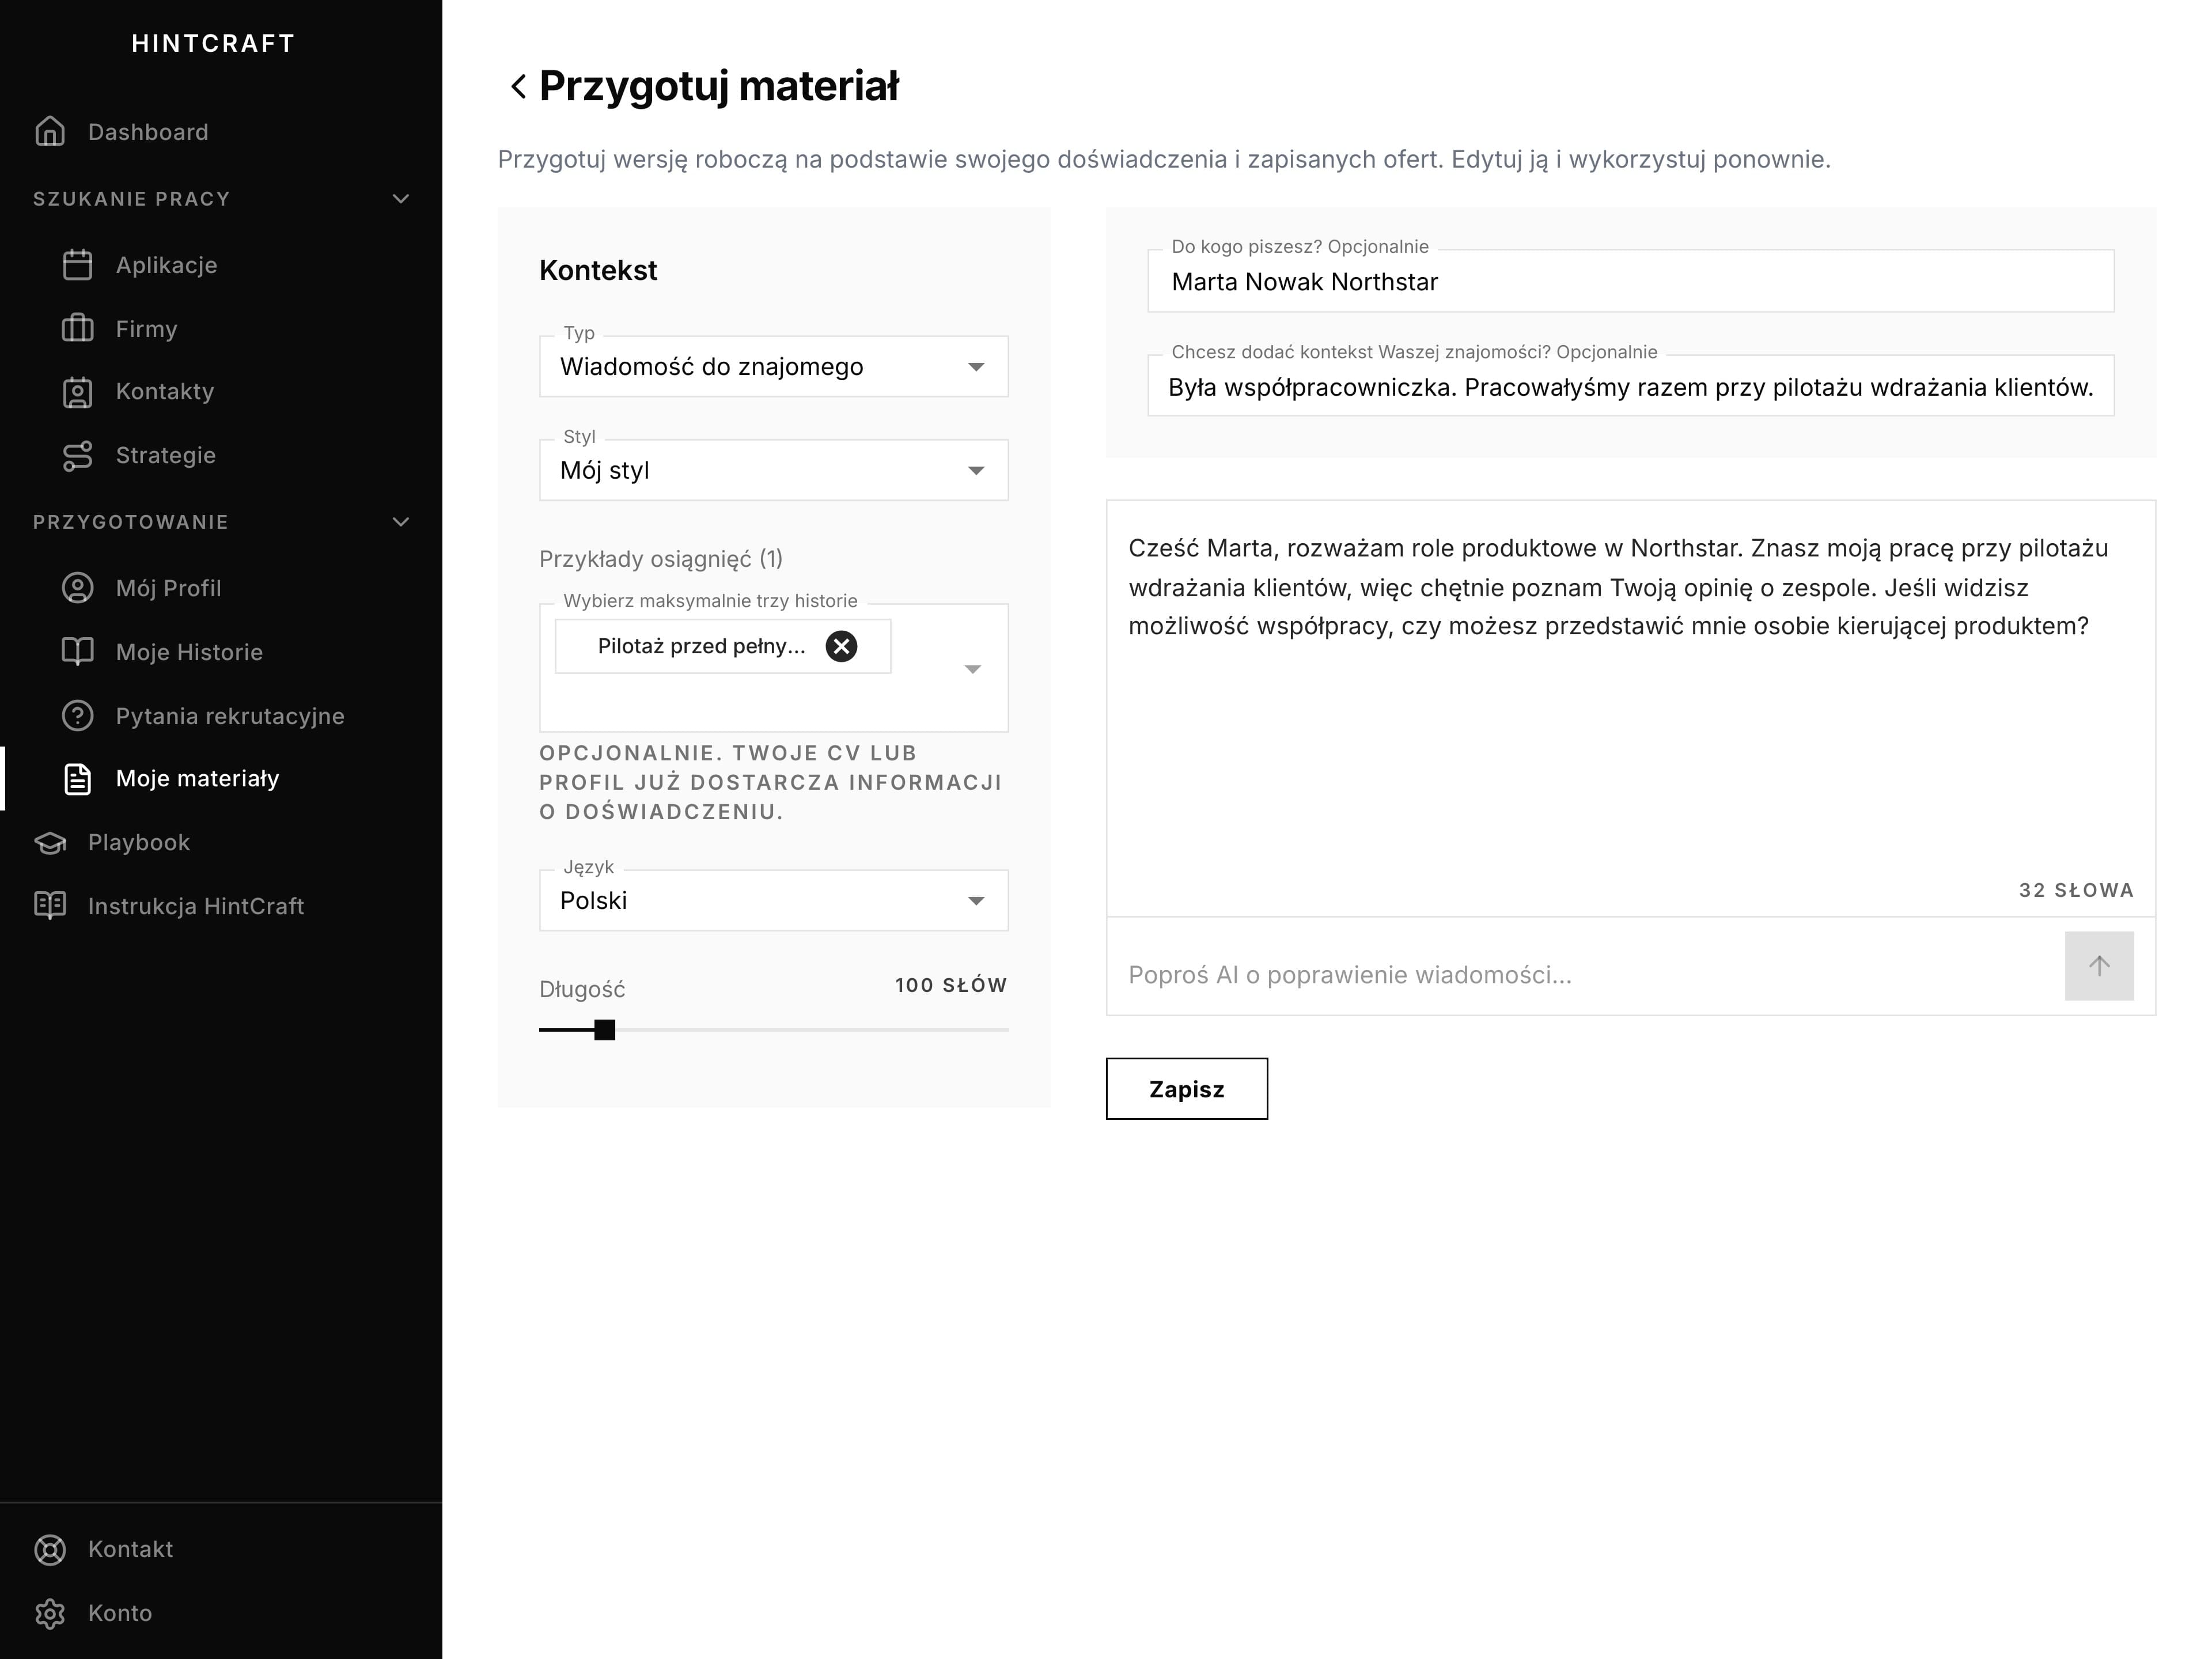Go back using the arrow beside Przygotuj materiał
2212x1659 pixels.
click(x=517, y=86)
